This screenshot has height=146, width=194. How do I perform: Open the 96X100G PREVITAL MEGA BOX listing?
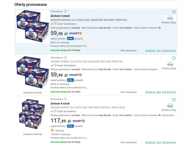tap(88, 107)
